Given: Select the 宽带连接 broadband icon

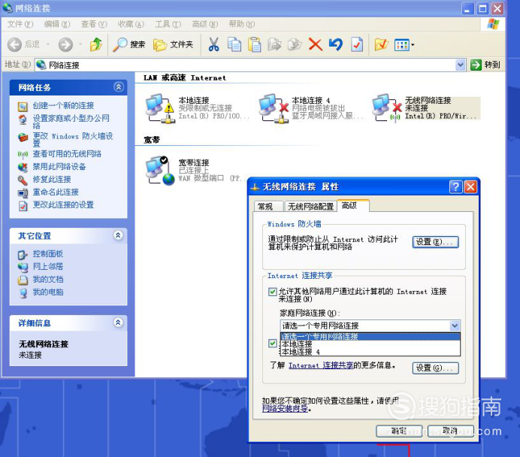Looking at the screenshot, I should coord(160,170).
